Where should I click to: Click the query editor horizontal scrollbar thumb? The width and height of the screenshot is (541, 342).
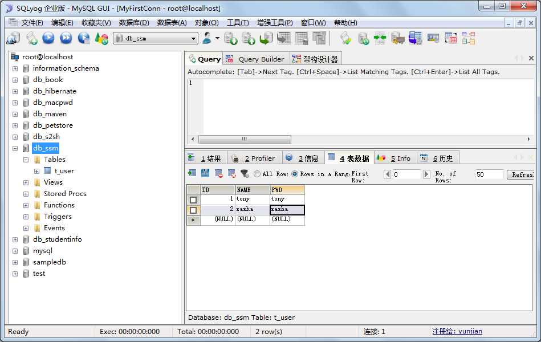point(245,139)
